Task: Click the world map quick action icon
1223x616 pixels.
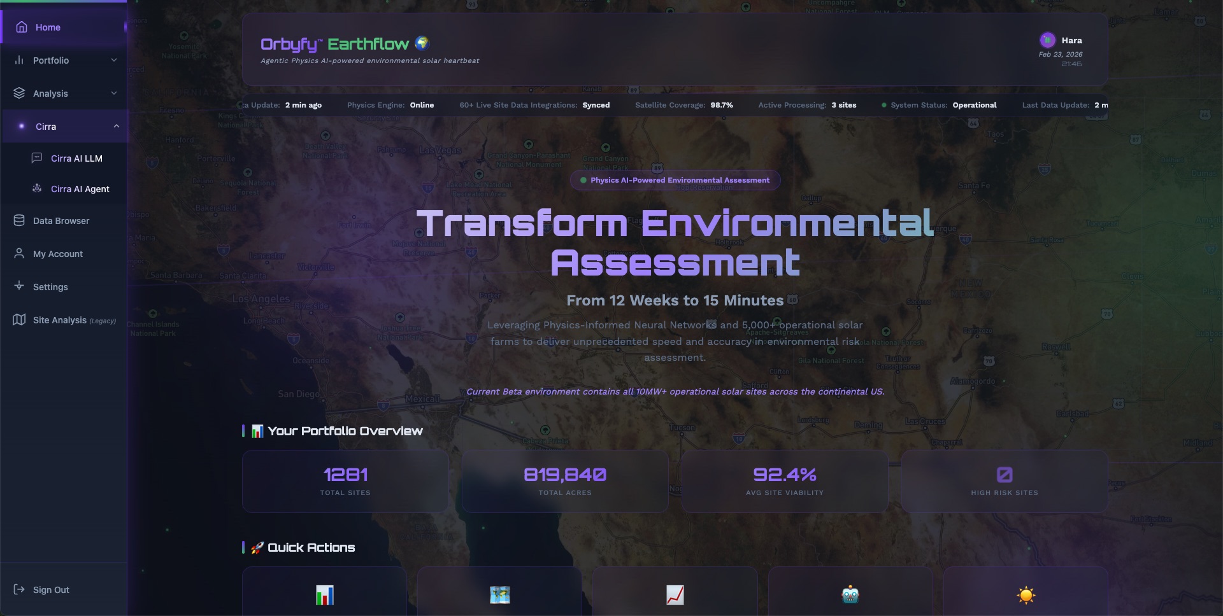Action: [499, 595]
